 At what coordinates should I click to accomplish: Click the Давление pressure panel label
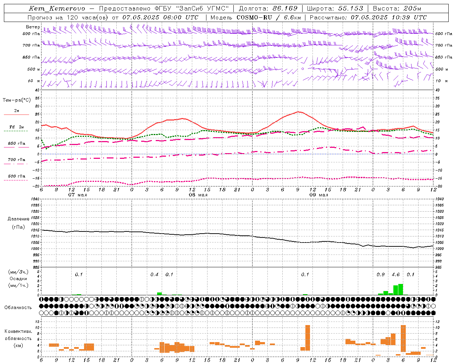coord(18,219)
